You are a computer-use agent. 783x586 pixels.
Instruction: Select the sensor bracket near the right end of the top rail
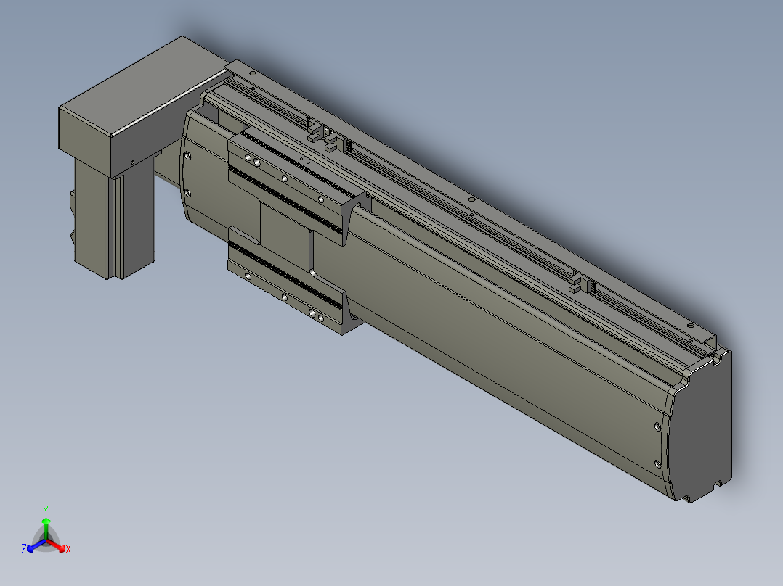(x=583, y=284)
